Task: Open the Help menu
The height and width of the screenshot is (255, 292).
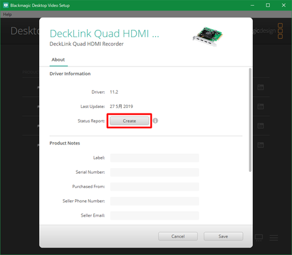Action: [7, 14]
